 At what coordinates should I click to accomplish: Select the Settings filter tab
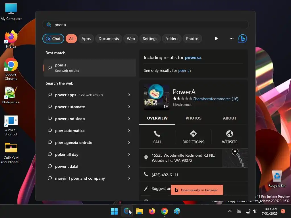150,39
